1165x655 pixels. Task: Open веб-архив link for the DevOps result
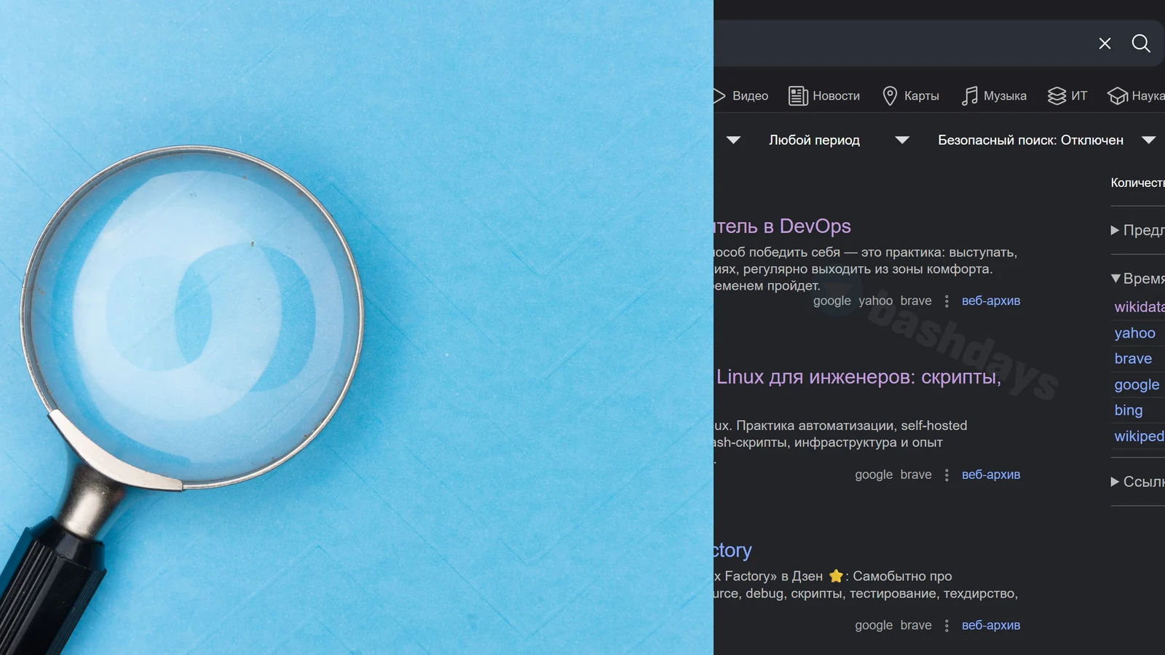point(991,301)
